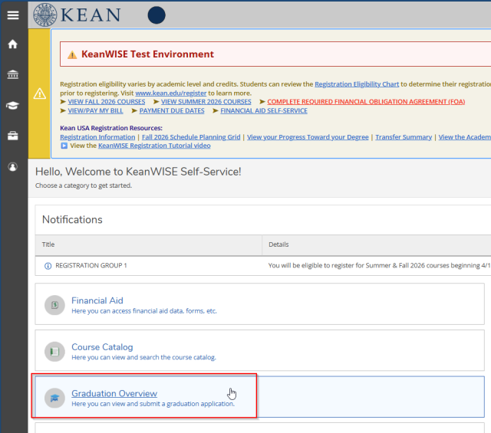Click the KEAN wordmark in header

click(91, 15)
